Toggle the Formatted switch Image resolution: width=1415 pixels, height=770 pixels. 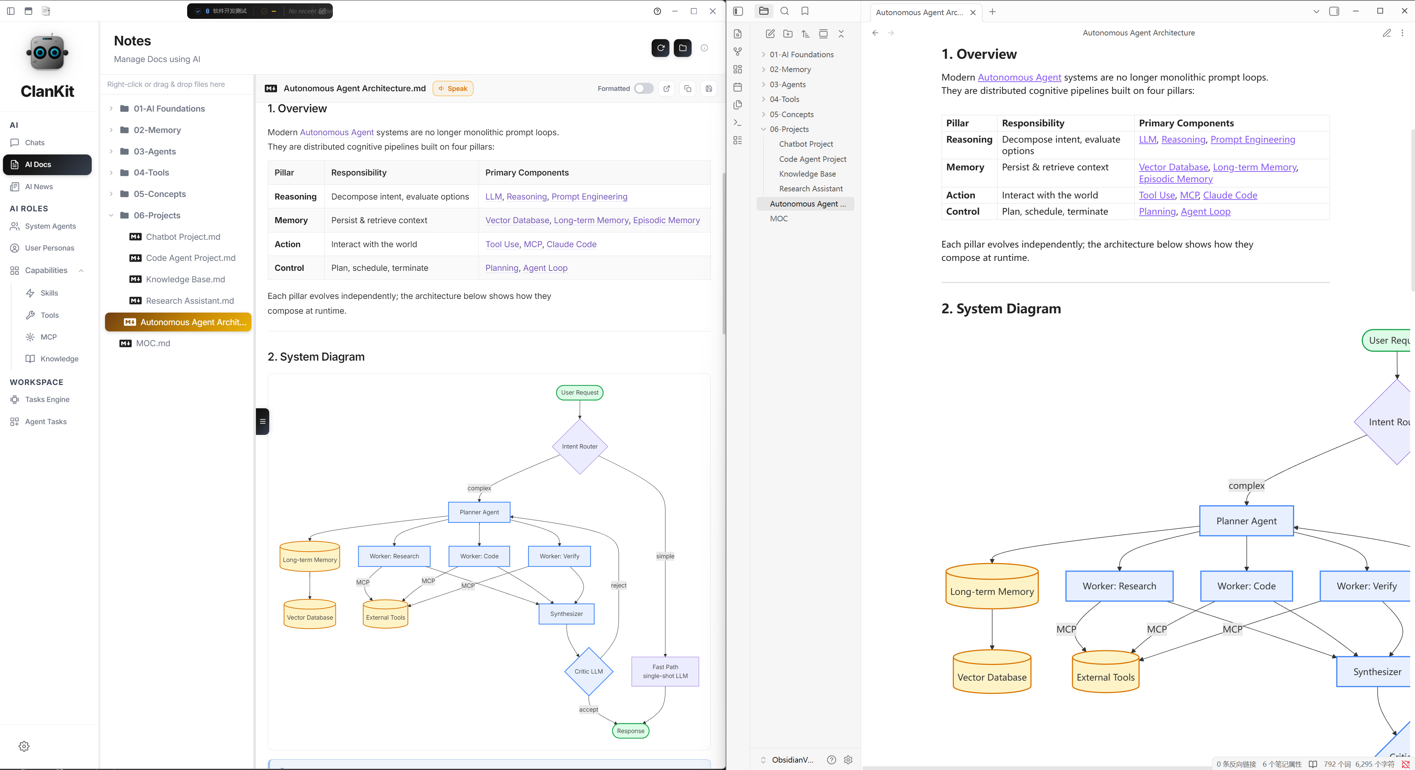(643, 88)
